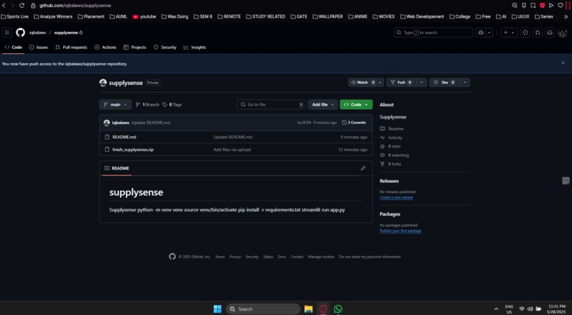Switch to the Insights tab

(x=194, y=48)
